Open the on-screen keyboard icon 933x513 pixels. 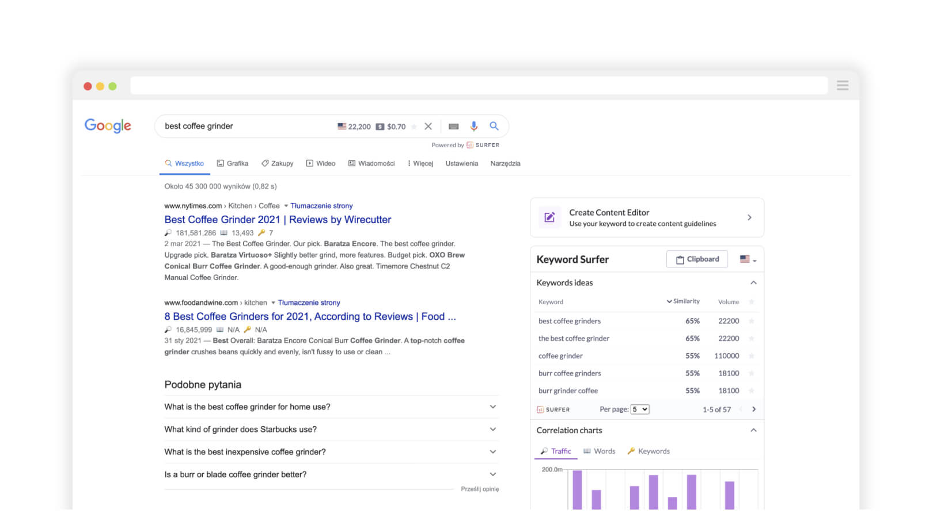pyautogui.click(x=453, y=127)
